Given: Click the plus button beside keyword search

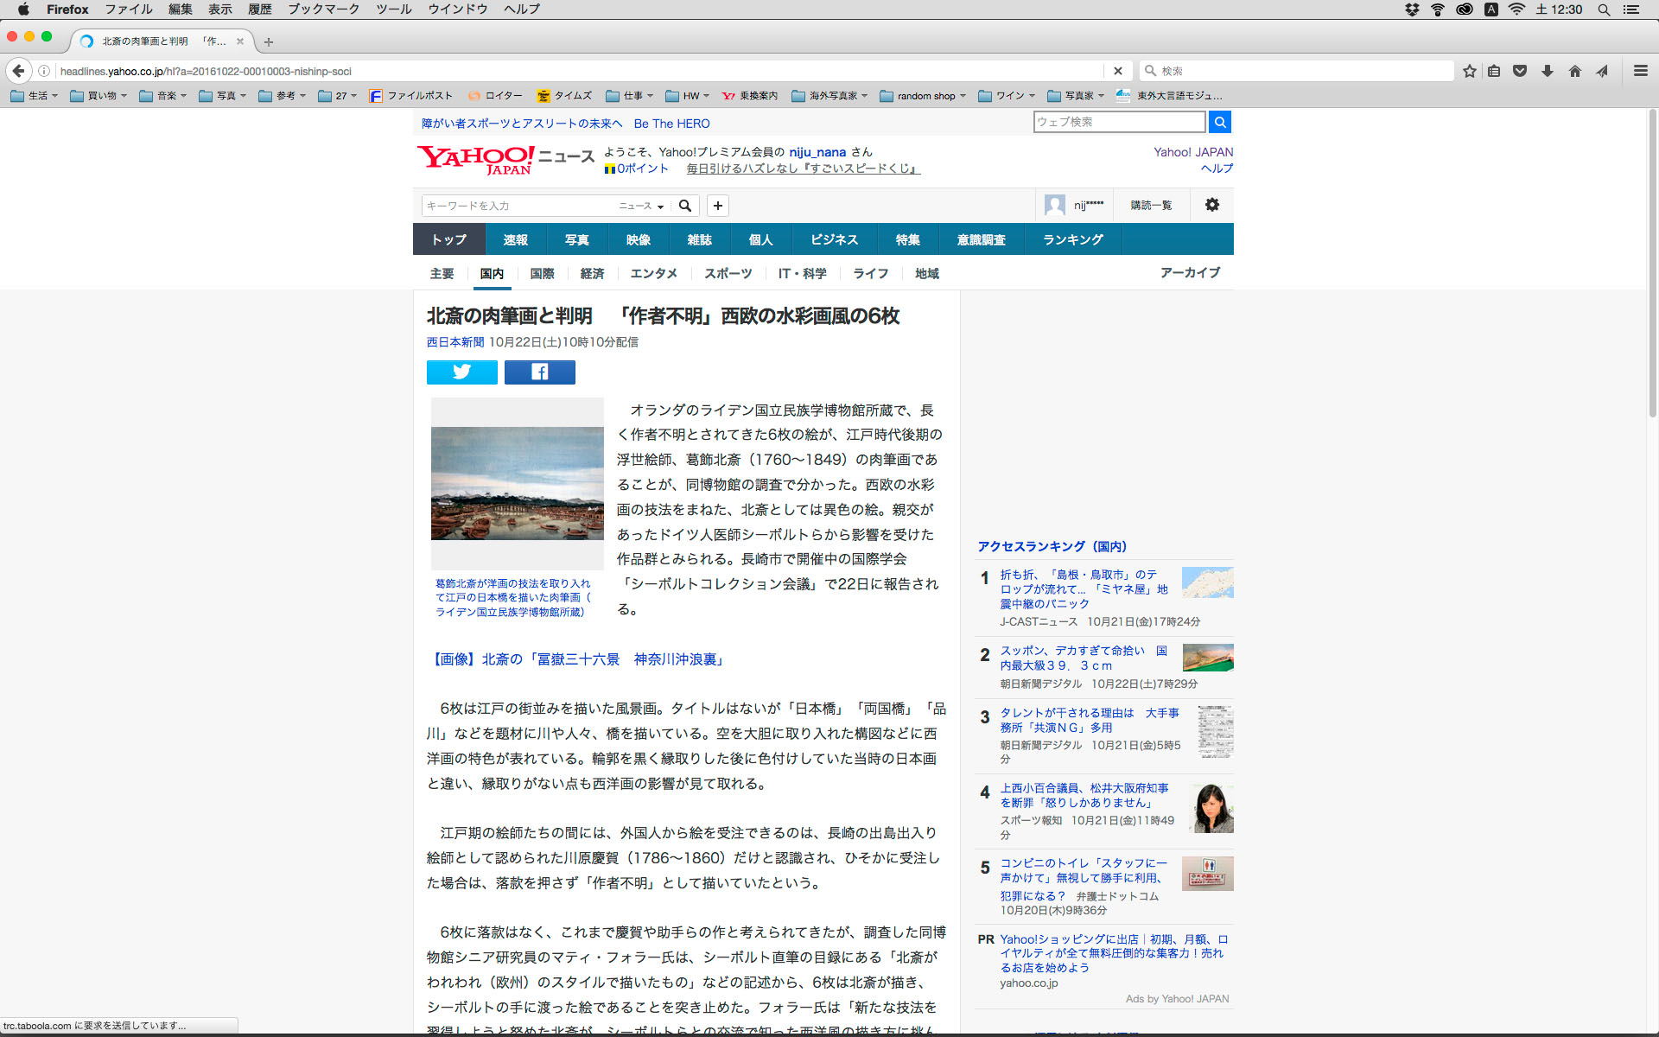Looking at the screenshot, I should (x=717, y=206).
